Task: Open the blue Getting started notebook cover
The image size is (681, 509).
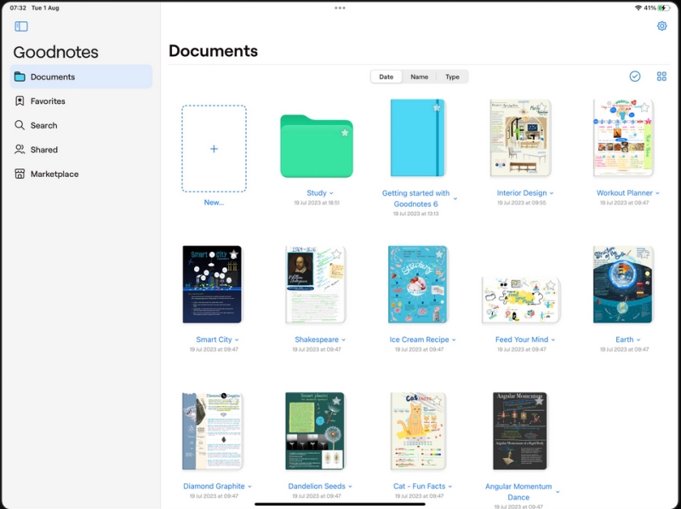Action: (x=418, y=138)
